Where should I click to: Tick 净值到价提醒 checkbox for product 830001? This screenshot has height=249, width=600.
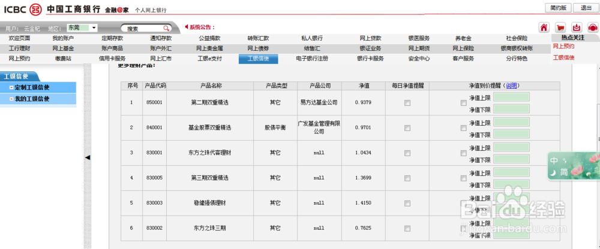click(x=463, y=153)
